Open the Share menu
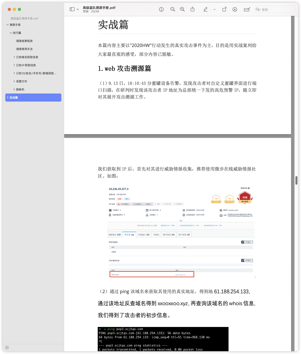The image size is (301, 354). 193,9
